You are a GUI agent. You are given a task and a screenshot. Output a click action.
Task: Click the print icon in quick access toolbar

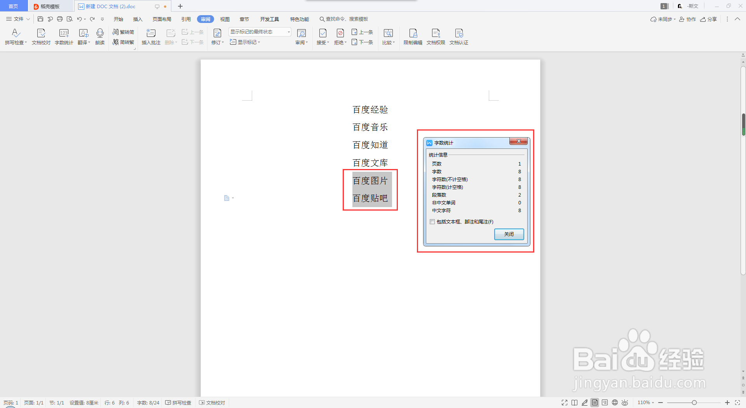click(x=60, y=19)
